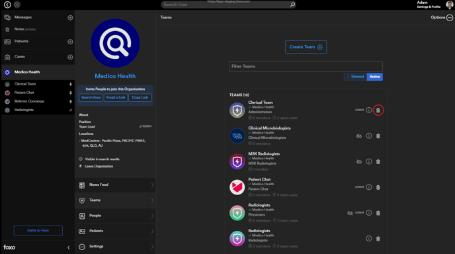The width and height of the screenshot is (455, 254).
Task: Select Medico Health in the sidebar
Action: [38, 72]
